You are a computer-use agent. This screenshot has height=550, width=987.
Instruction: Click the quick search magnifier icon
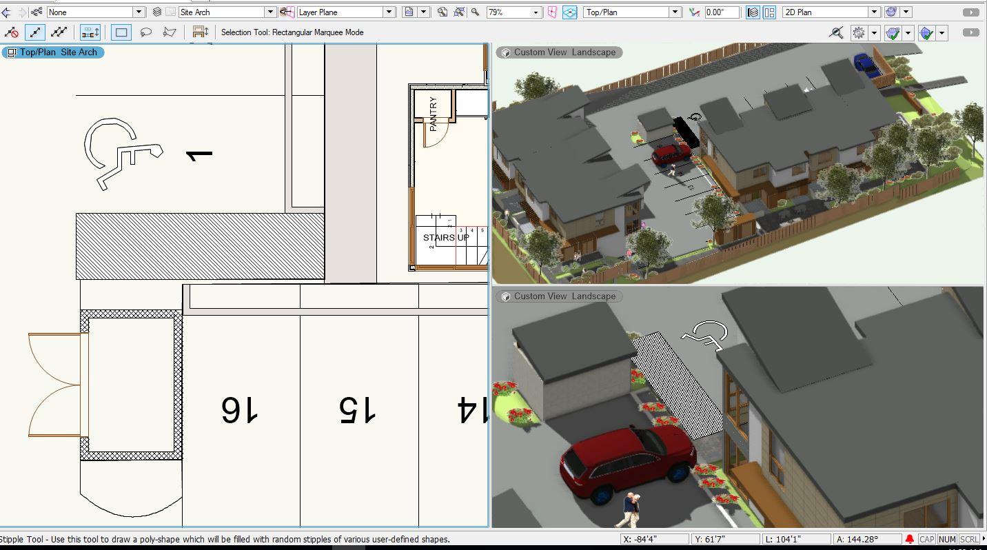(x=837, y=32)
